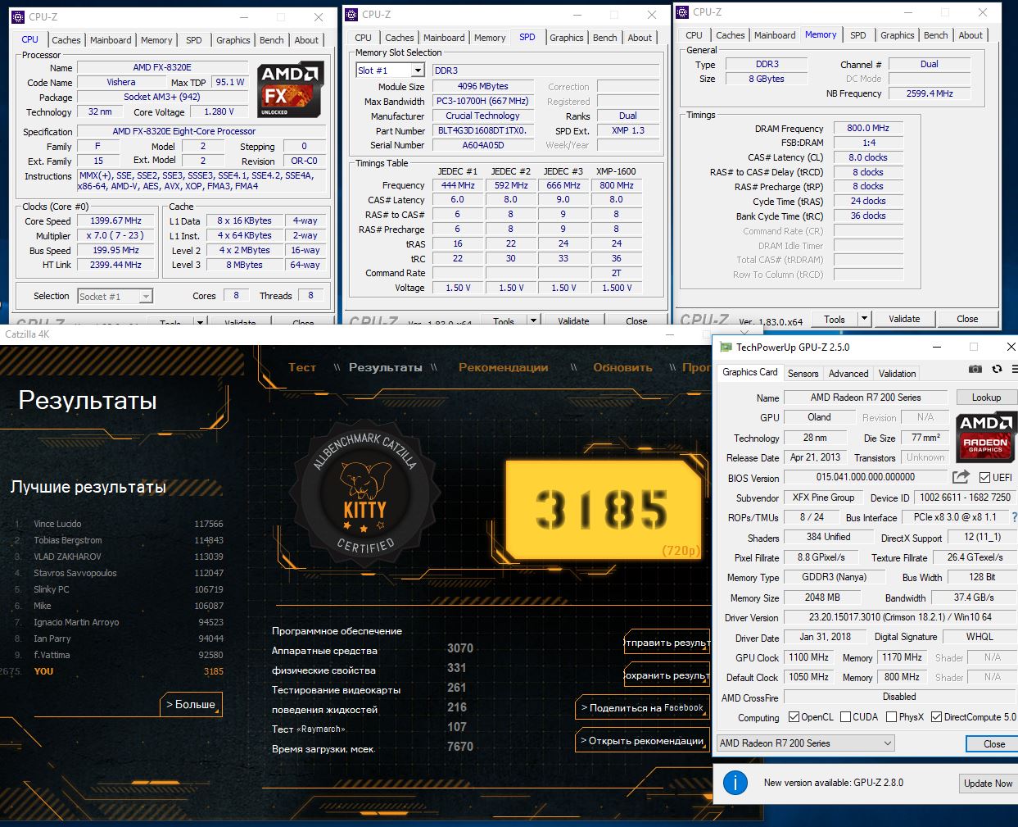Click the AMD Radeon Graphics logo in GPU-Z

pos(986,437)
